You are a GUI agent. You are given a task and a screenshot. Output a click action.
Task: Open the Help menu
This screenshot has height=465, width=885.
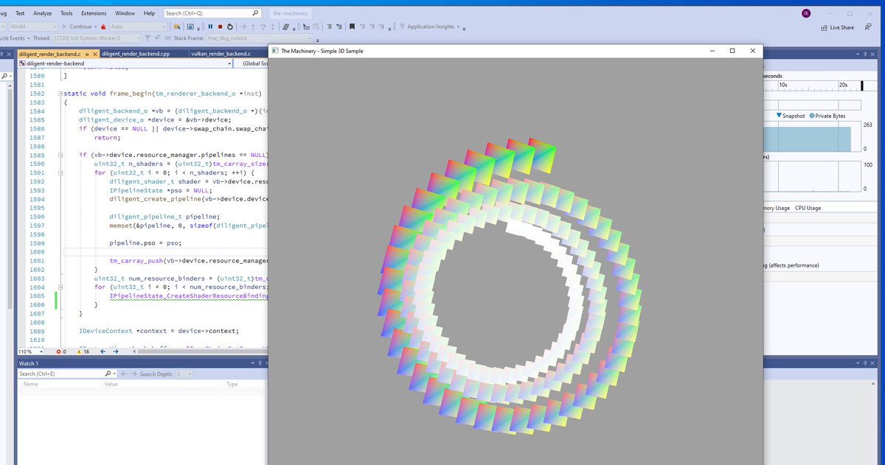pyautogui.click(x=149, y=13)
